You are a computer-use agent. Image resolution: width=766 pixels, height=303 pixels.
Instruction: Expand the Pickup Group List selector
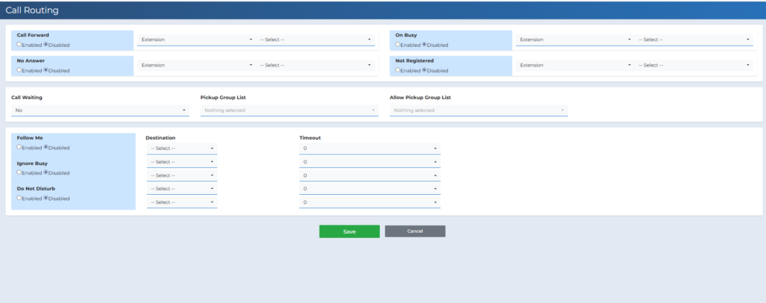pos(289,110)
